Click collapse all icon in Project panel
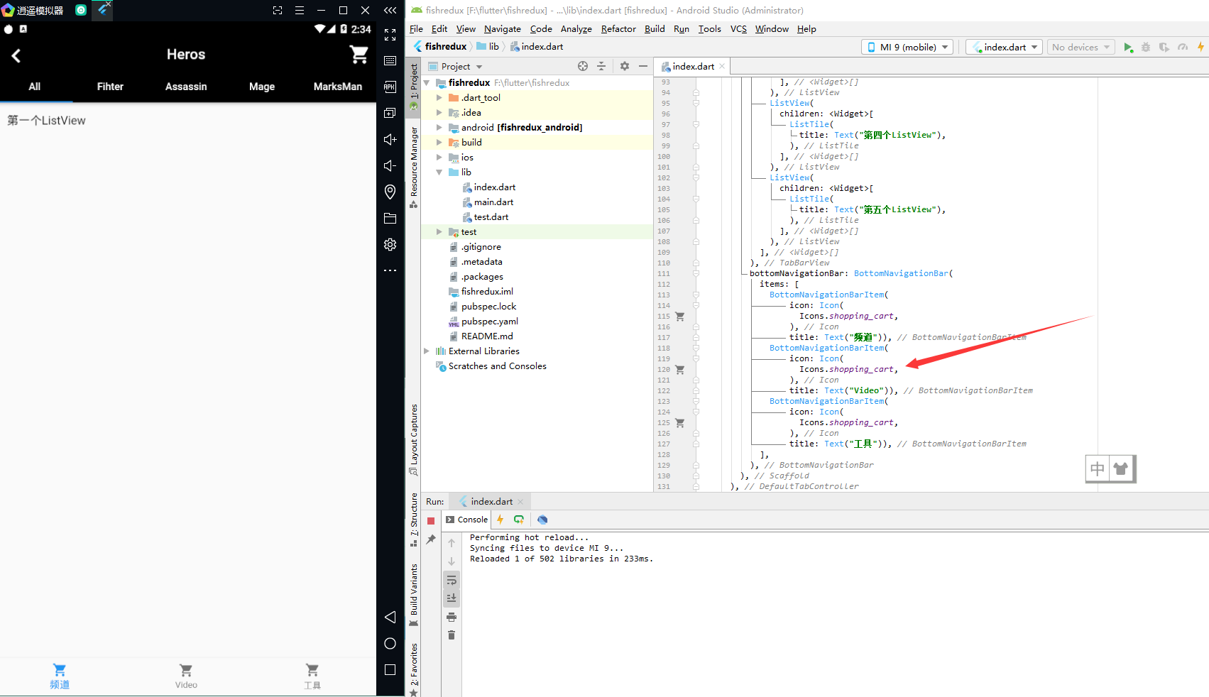Screen dimensions: 1209x697 [601, 66]
